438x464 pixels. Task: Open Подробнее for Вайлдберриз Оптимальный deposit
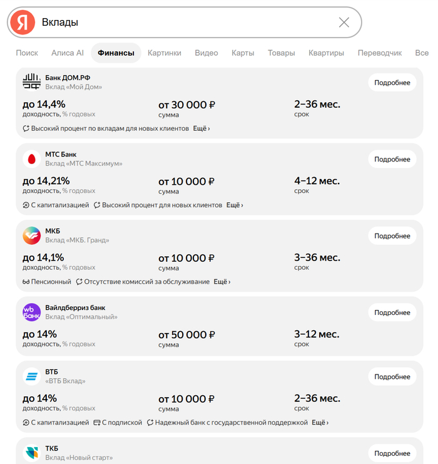pyautogui.click(x=392, y=312)
